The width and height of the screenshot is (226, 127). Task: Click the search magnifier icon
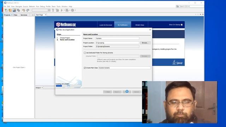coord(177,6)
